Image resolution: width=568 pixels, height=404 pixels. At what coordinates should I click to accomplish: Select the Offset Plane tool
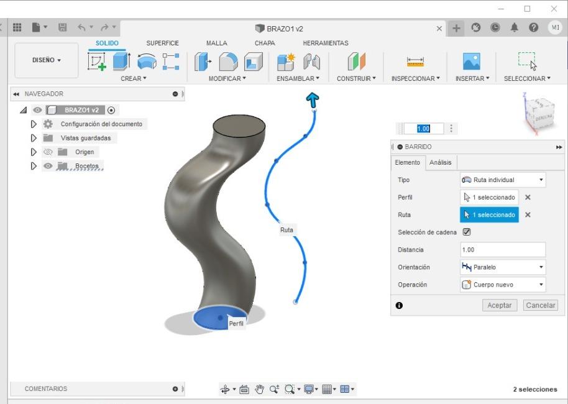coord(357,62)
